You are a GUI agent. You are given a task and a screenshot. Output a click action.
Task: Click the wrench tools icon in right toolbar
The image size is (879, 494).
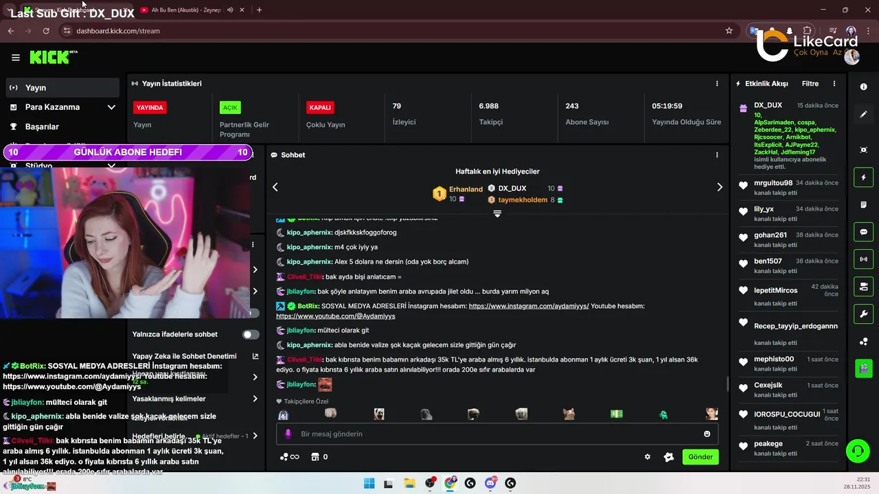pyautogui.click(x=864, y=314)
